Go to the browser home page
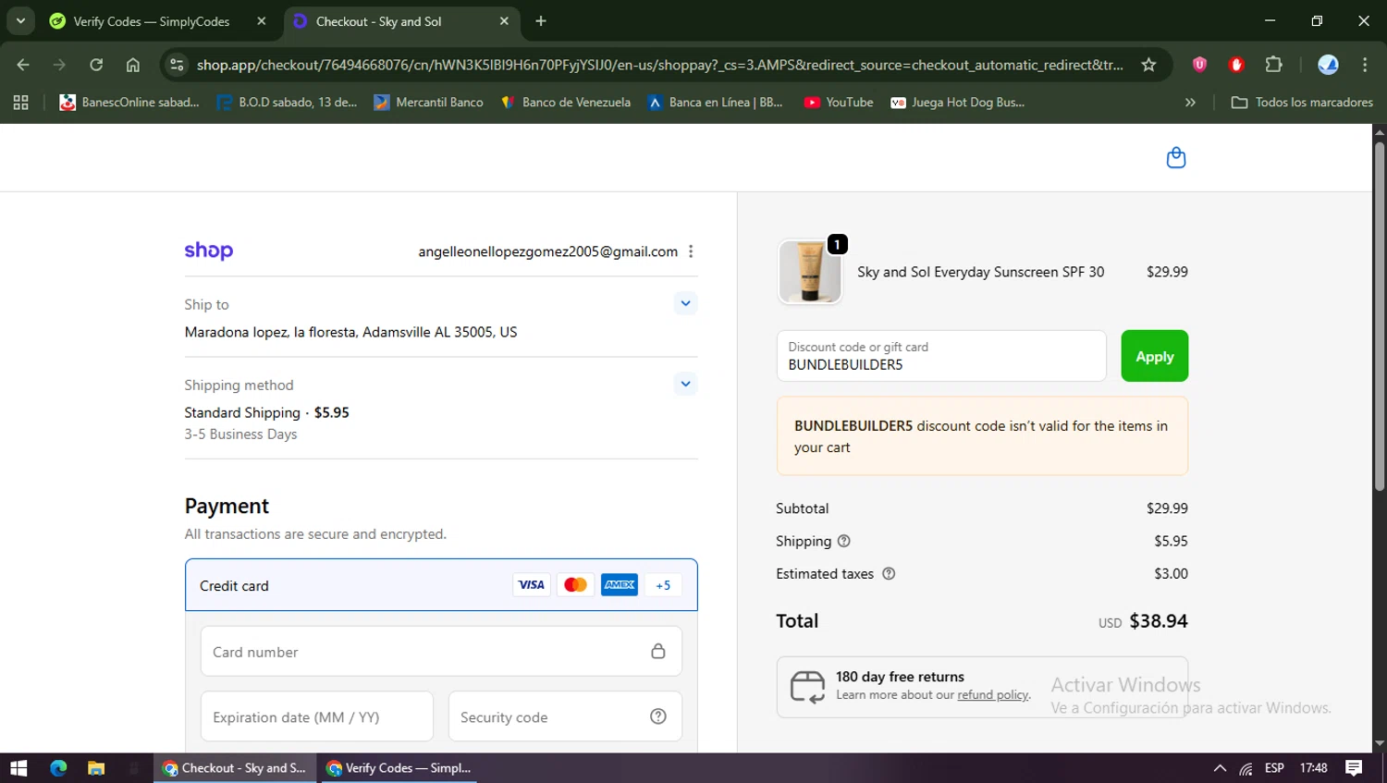The width and height of the screenshot is (1387, 783). [x=133, y=65]
